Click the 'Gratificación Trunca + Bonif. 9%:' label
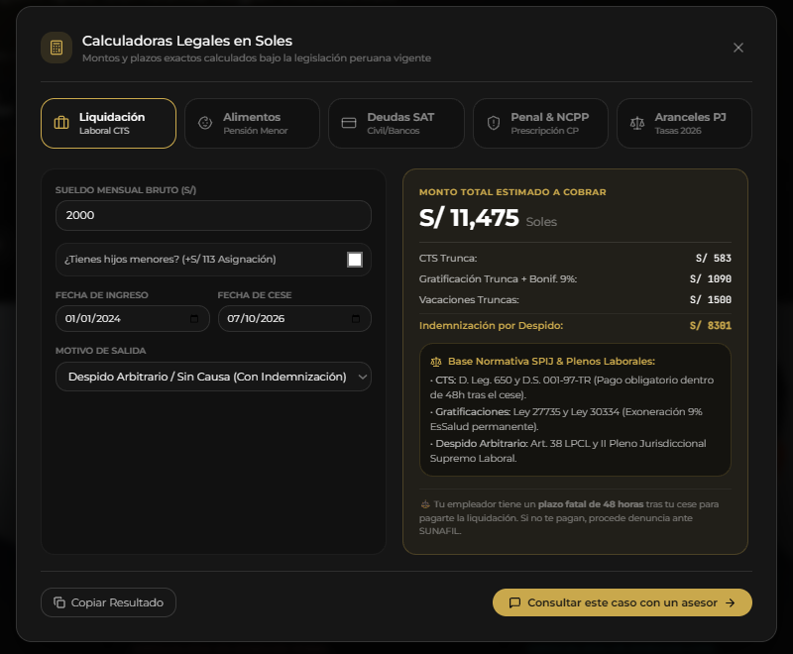 coord(499,279)
